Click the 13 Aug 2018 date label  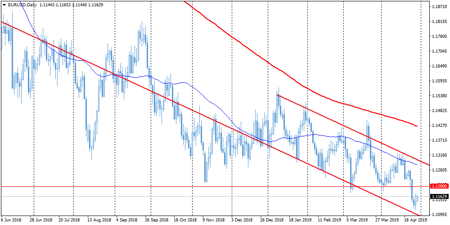tap(99, 220)
